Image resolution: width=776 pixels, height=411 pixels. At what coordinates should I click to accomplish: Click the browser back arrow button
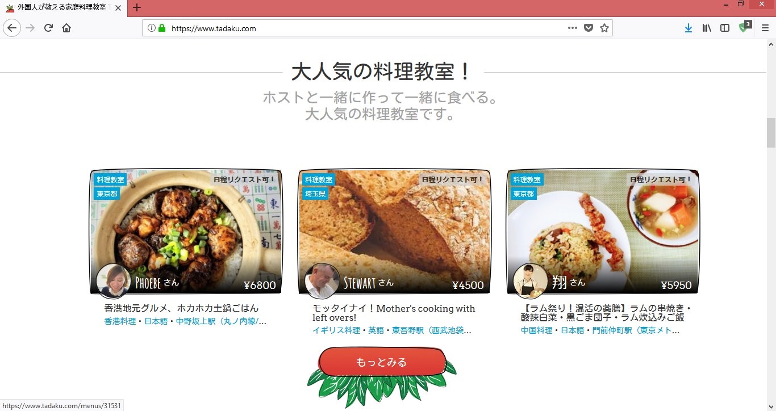(12, 28)
